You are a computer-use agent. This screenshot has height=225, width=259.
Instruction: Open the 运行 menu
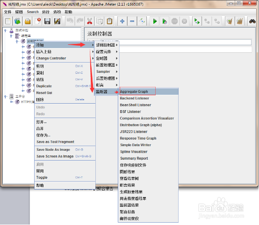coord(46,12)
